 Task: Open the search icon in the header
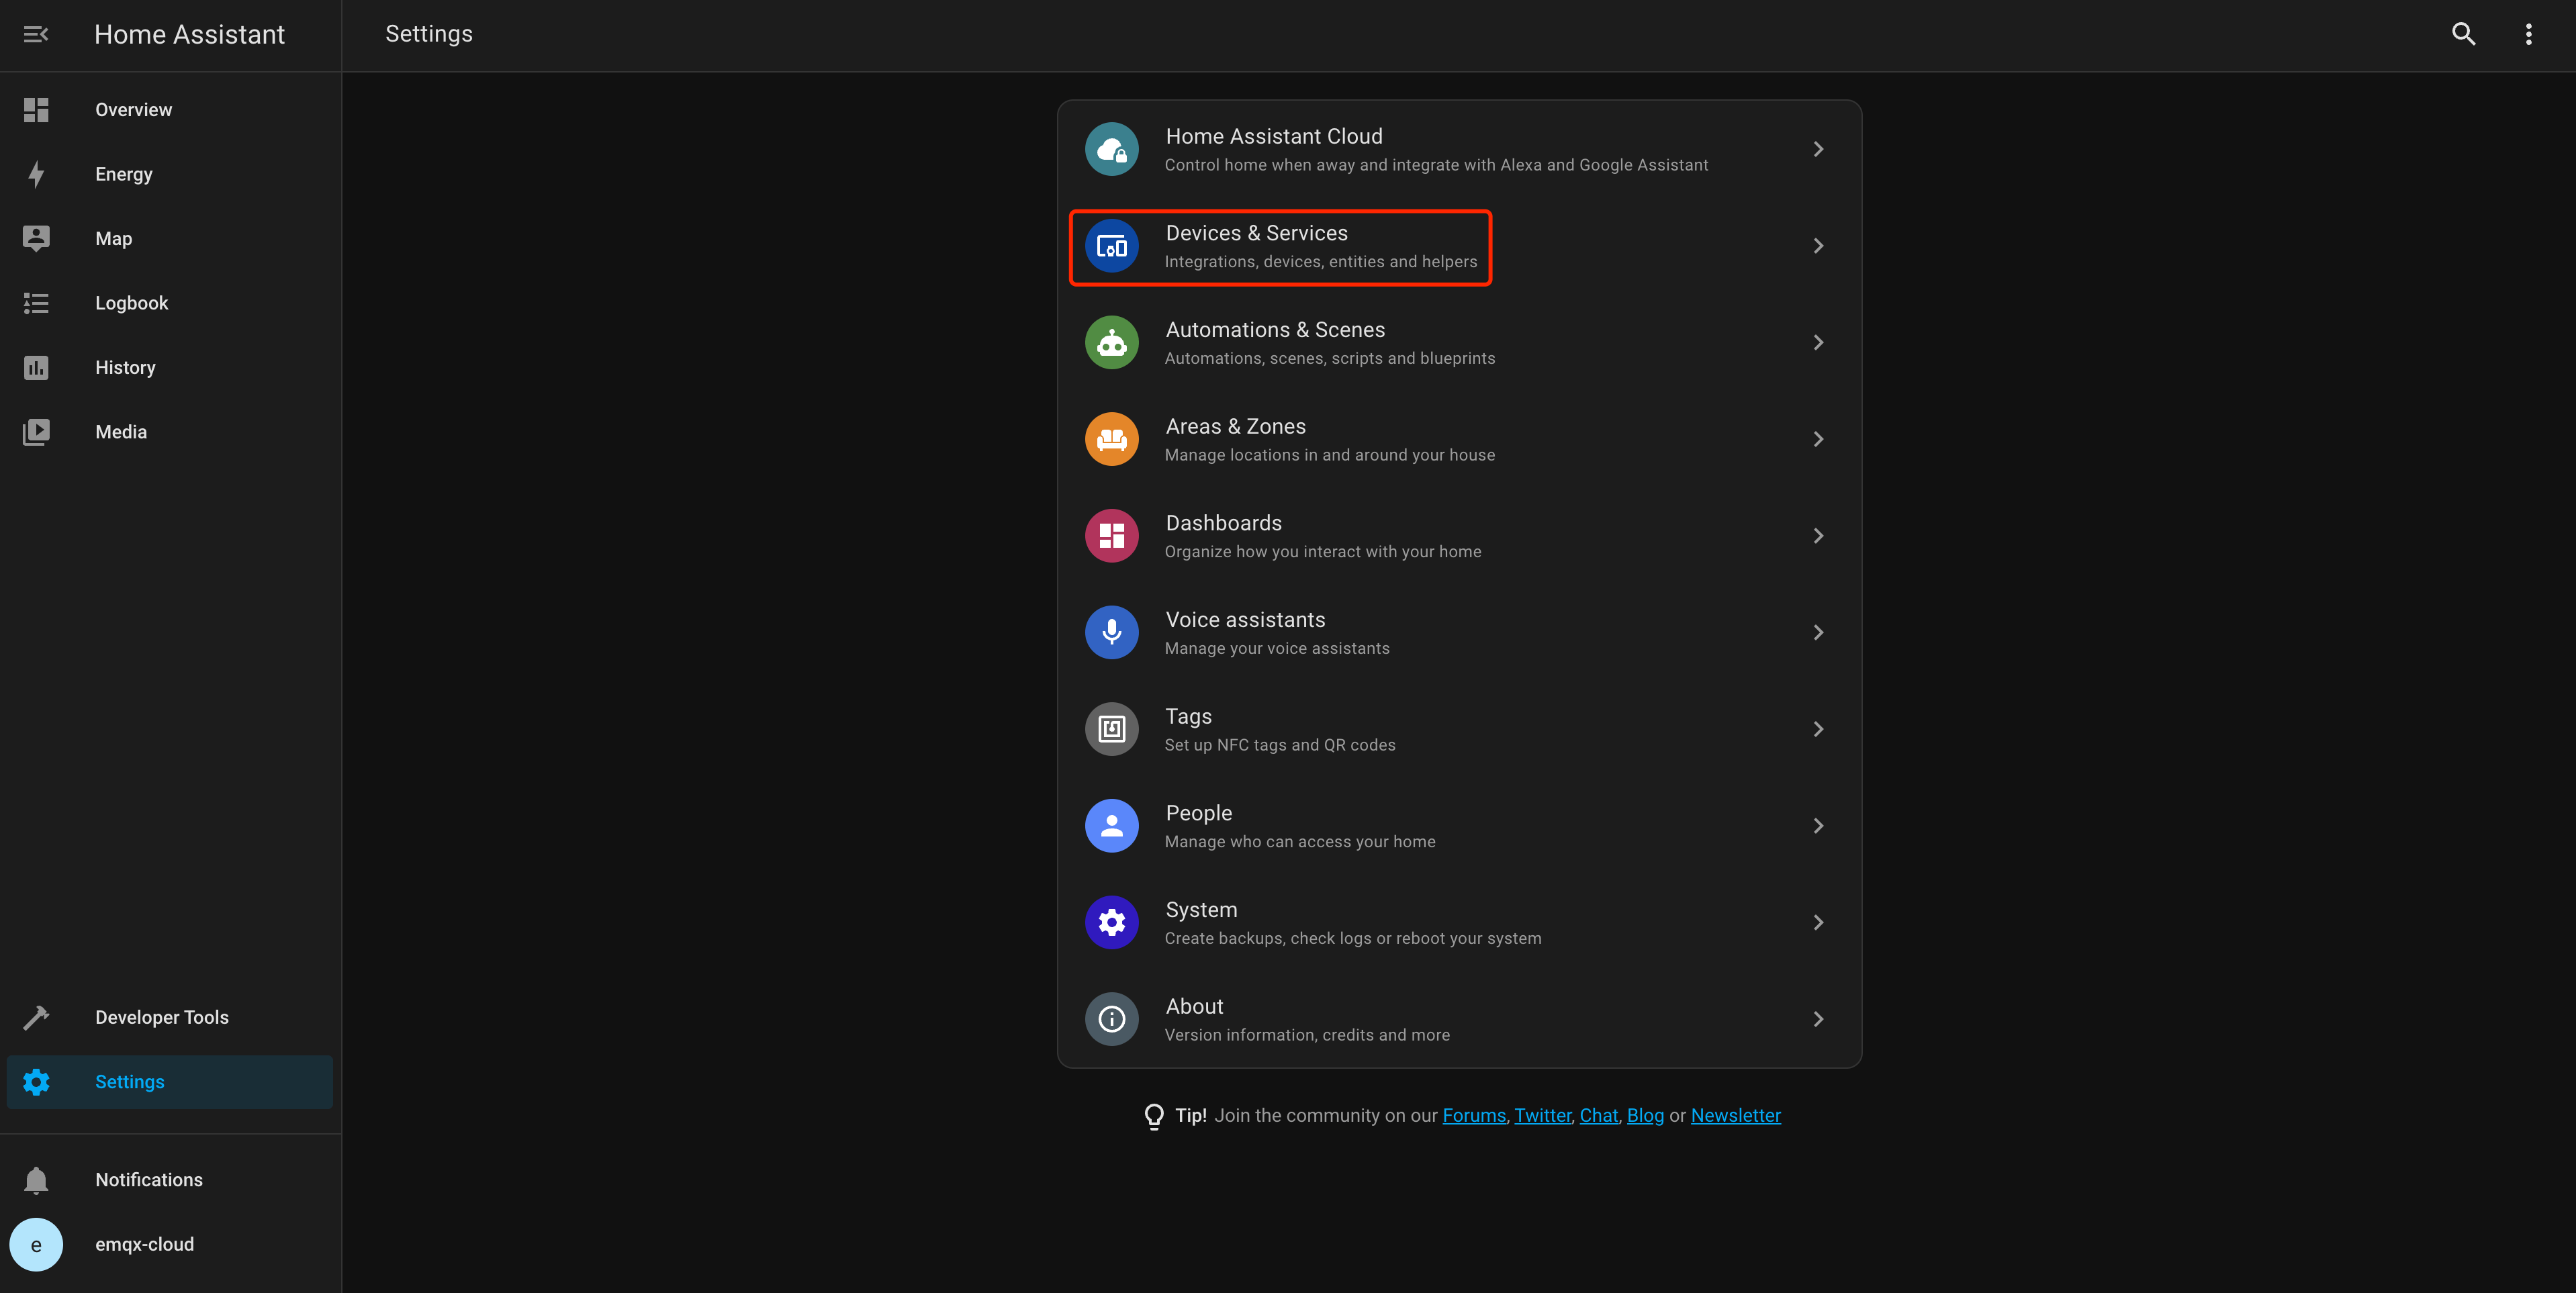point(2464,33)
